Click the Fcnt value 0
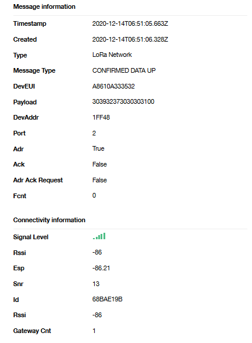Viewport: 252px width, 343px height. [94, 195]
